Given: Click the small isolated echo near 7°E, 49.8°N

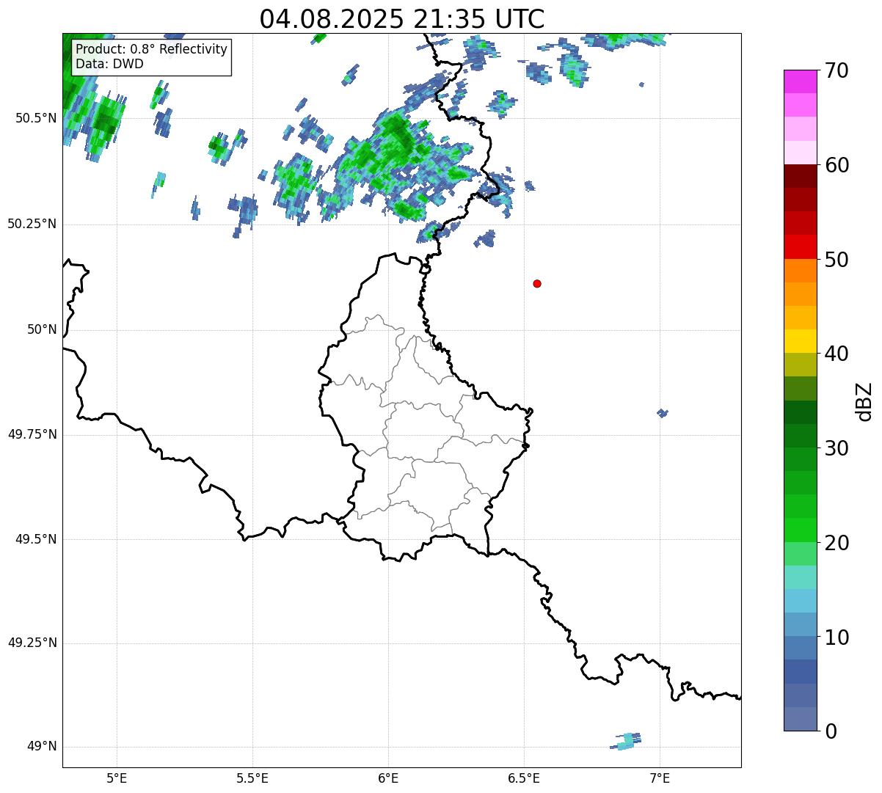Looking at the screenshot, I should coord(663,413).
